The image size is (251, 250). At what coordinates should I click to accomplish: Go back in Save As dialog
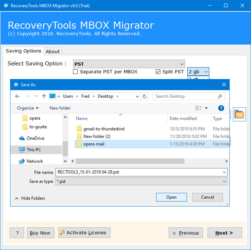17,96
